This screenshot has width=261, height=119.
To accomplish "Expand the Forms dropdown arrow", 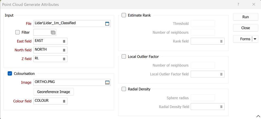I will coord(255,39).
